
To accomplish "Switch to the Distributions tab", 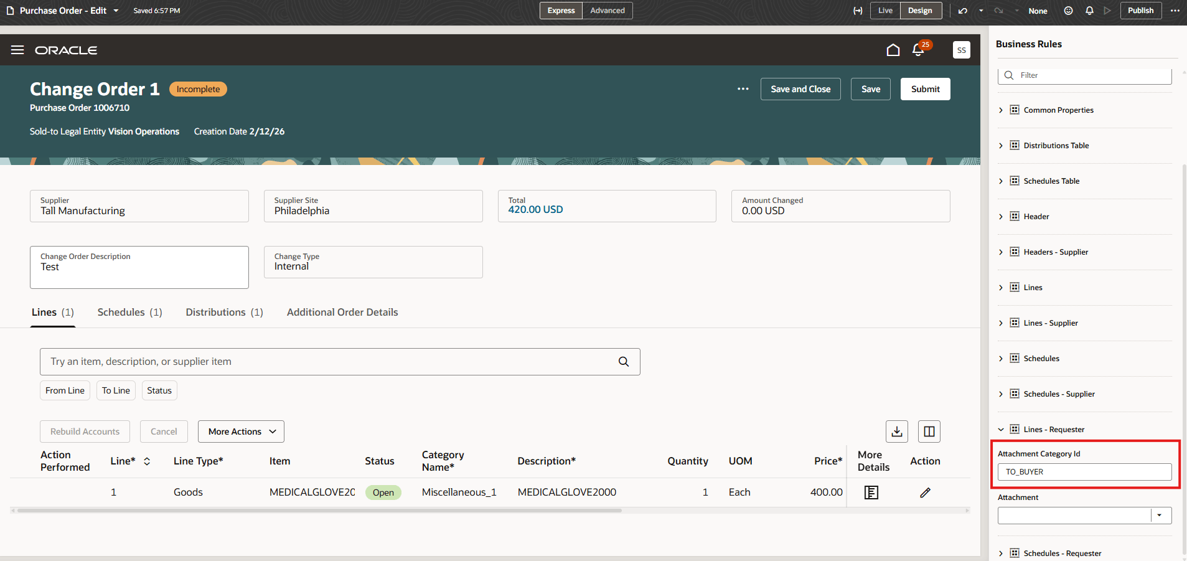I will tap(215, 312).
